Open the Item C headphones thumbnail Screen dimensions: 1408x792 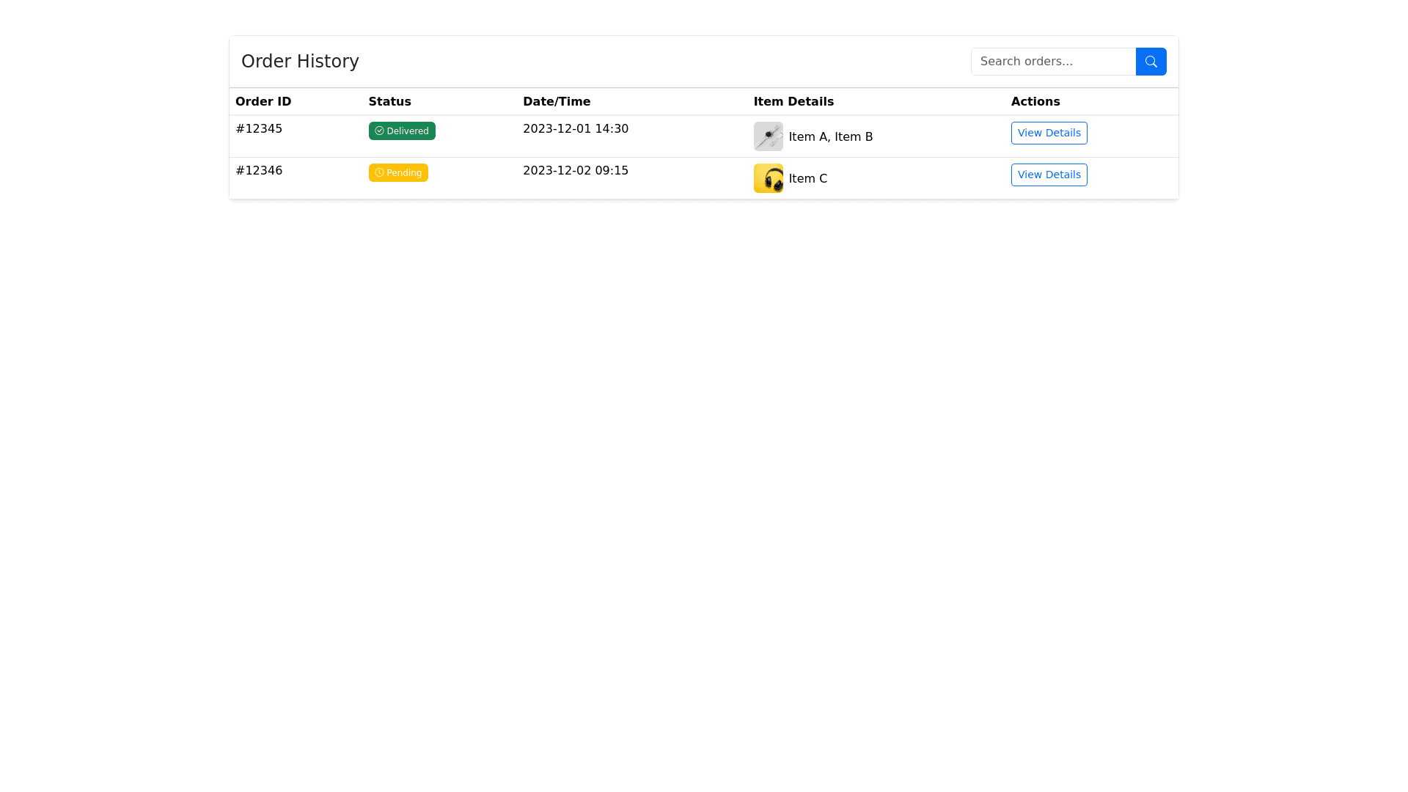(x=768, y=178)
